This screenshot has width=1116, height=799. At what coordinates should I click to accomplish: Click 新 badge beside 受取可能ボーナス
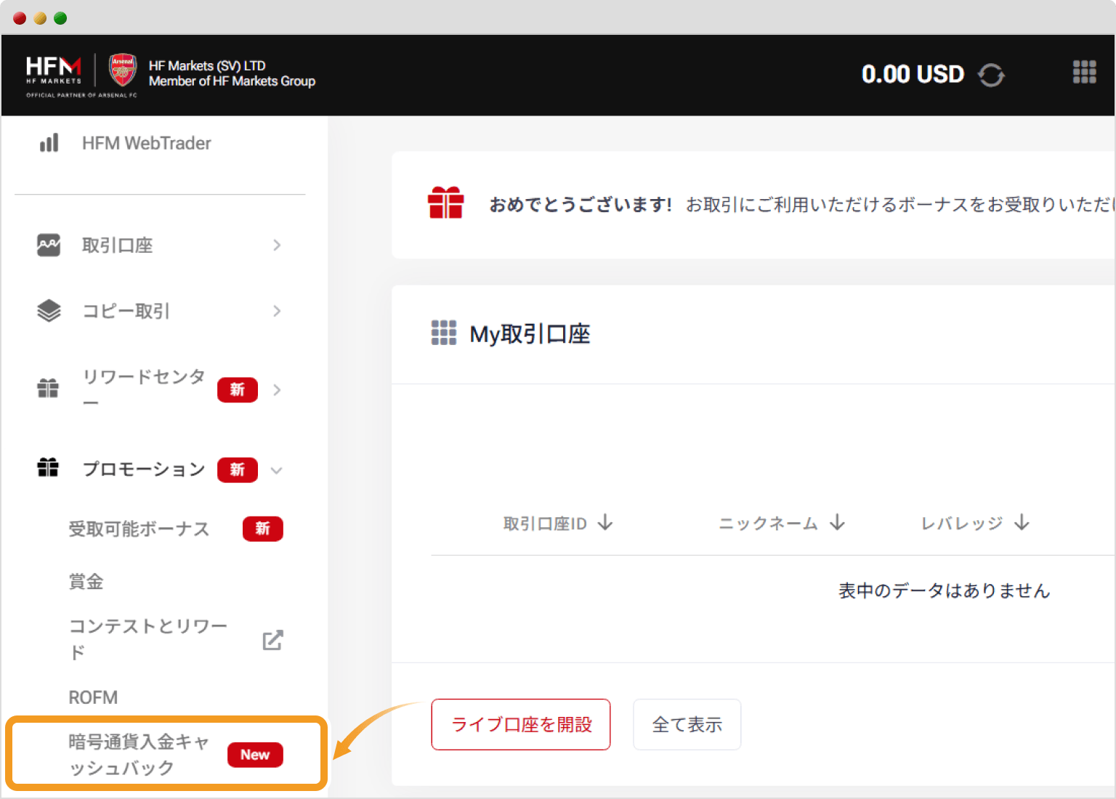(263, 529)
